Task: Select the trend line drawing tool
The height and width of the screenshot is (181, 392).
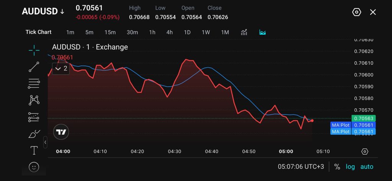Action: coord(34,67)
